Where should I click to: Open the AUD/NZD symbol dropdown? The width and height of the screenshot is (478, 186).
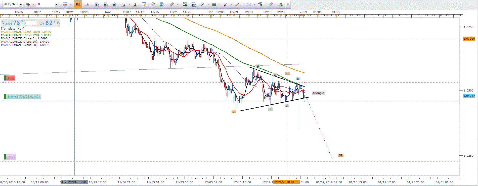click(x=21, y=5)
